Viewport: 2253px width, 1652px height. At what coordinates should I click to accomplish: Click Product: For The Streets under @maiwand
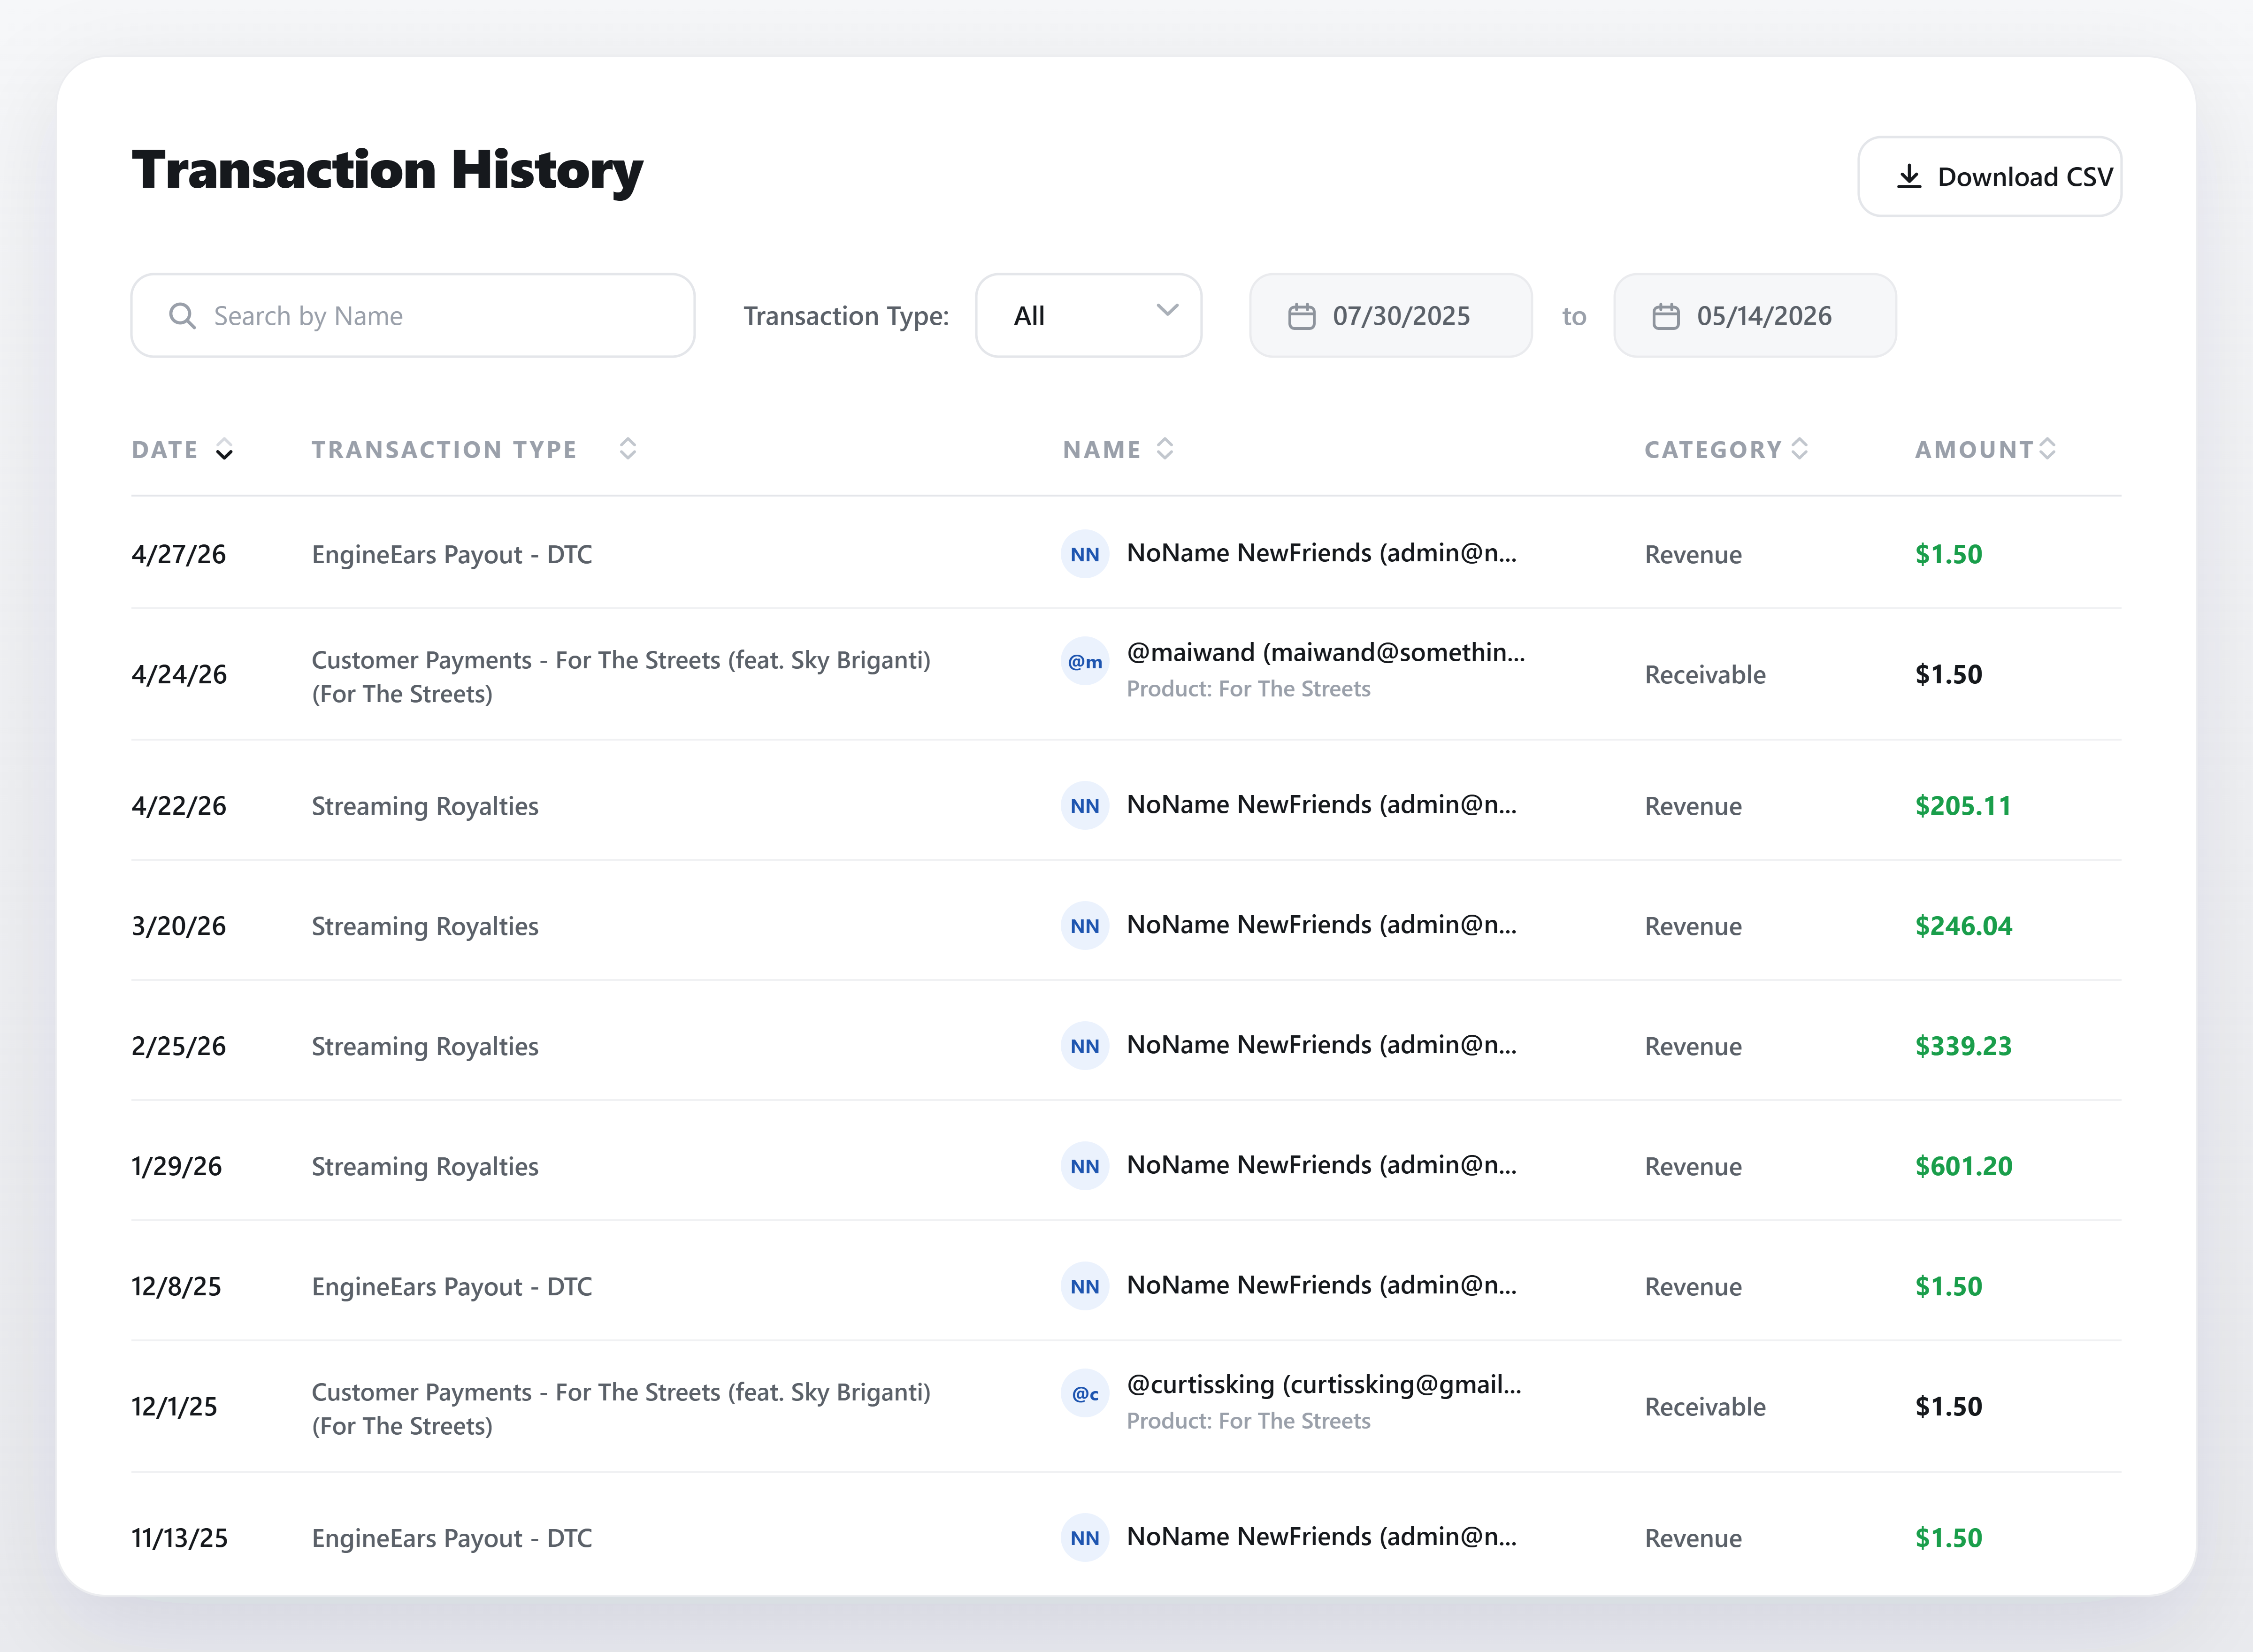pyautogui.click(x=1248, y=689)
